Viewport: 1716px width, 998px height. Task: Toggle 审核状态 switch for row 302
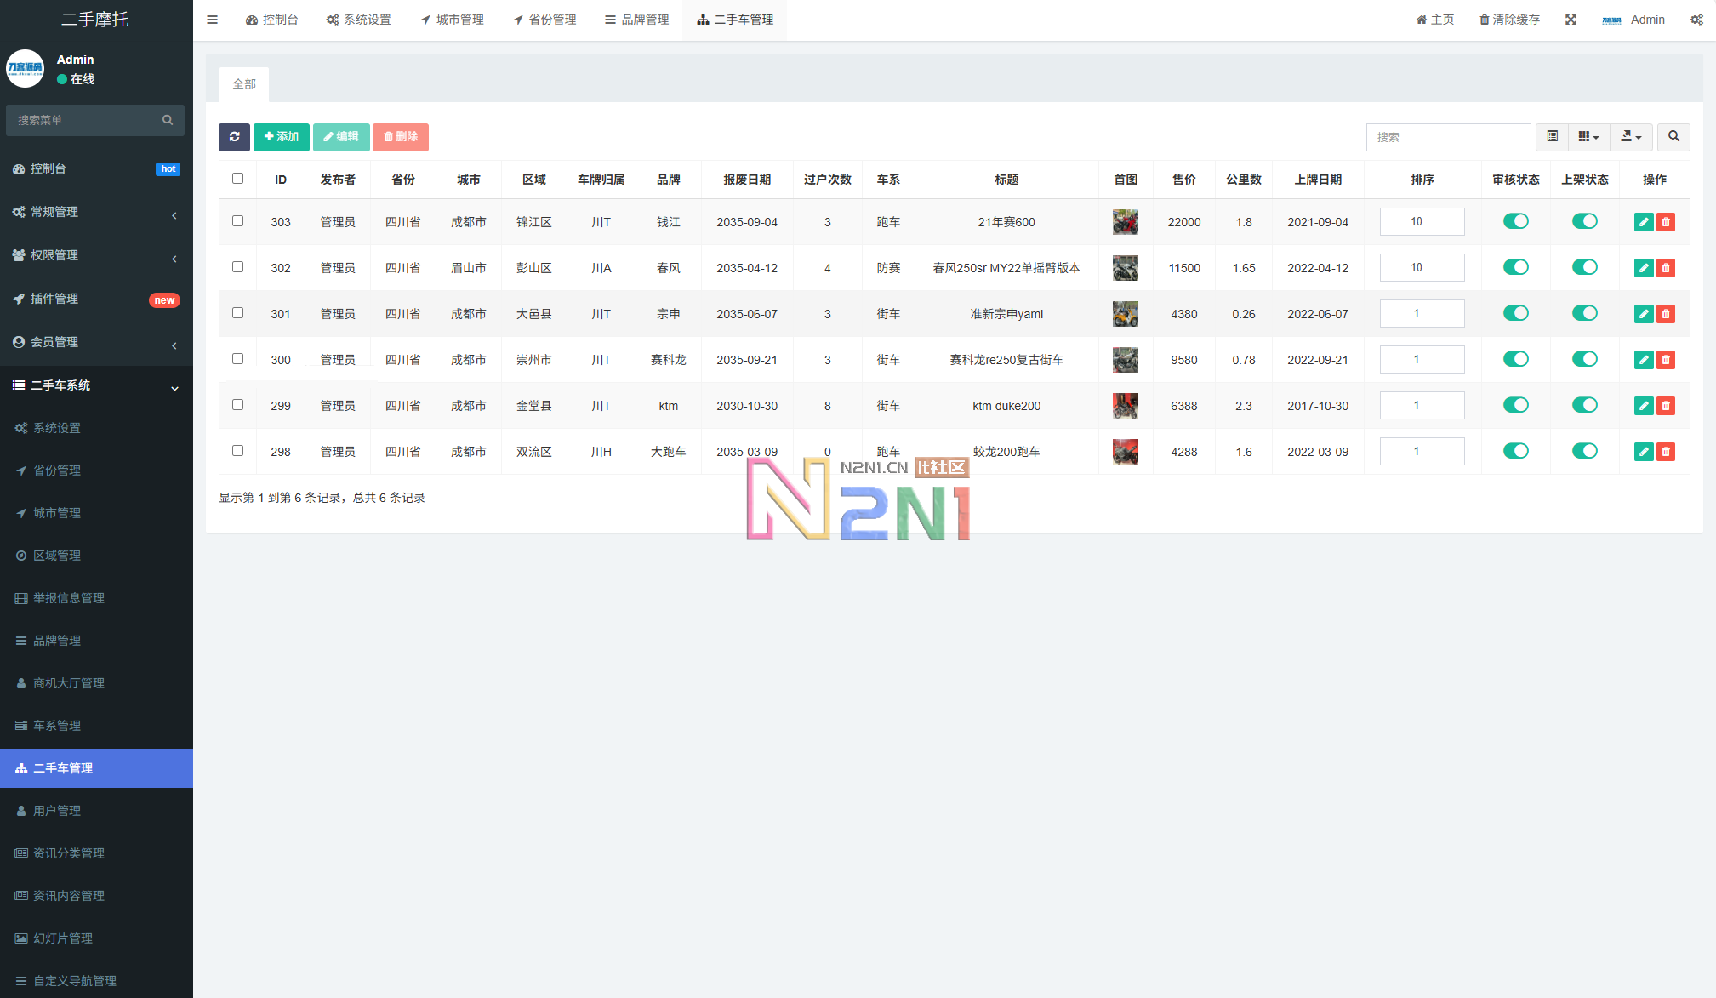point(1515,267)
